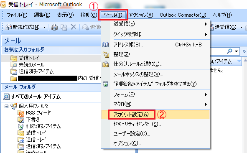The width and height of the screenshot is (247, 153).
Task: Open the フォーム(F) submenu
Action: tap(155, 94)
